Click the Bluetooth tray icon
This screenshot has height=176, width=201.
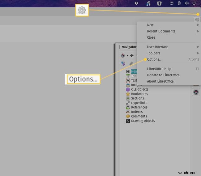[179, 3]
